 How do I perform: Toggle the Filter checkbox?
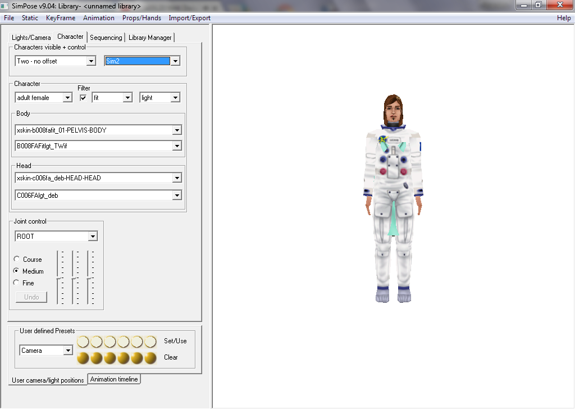tap(84, 98)
